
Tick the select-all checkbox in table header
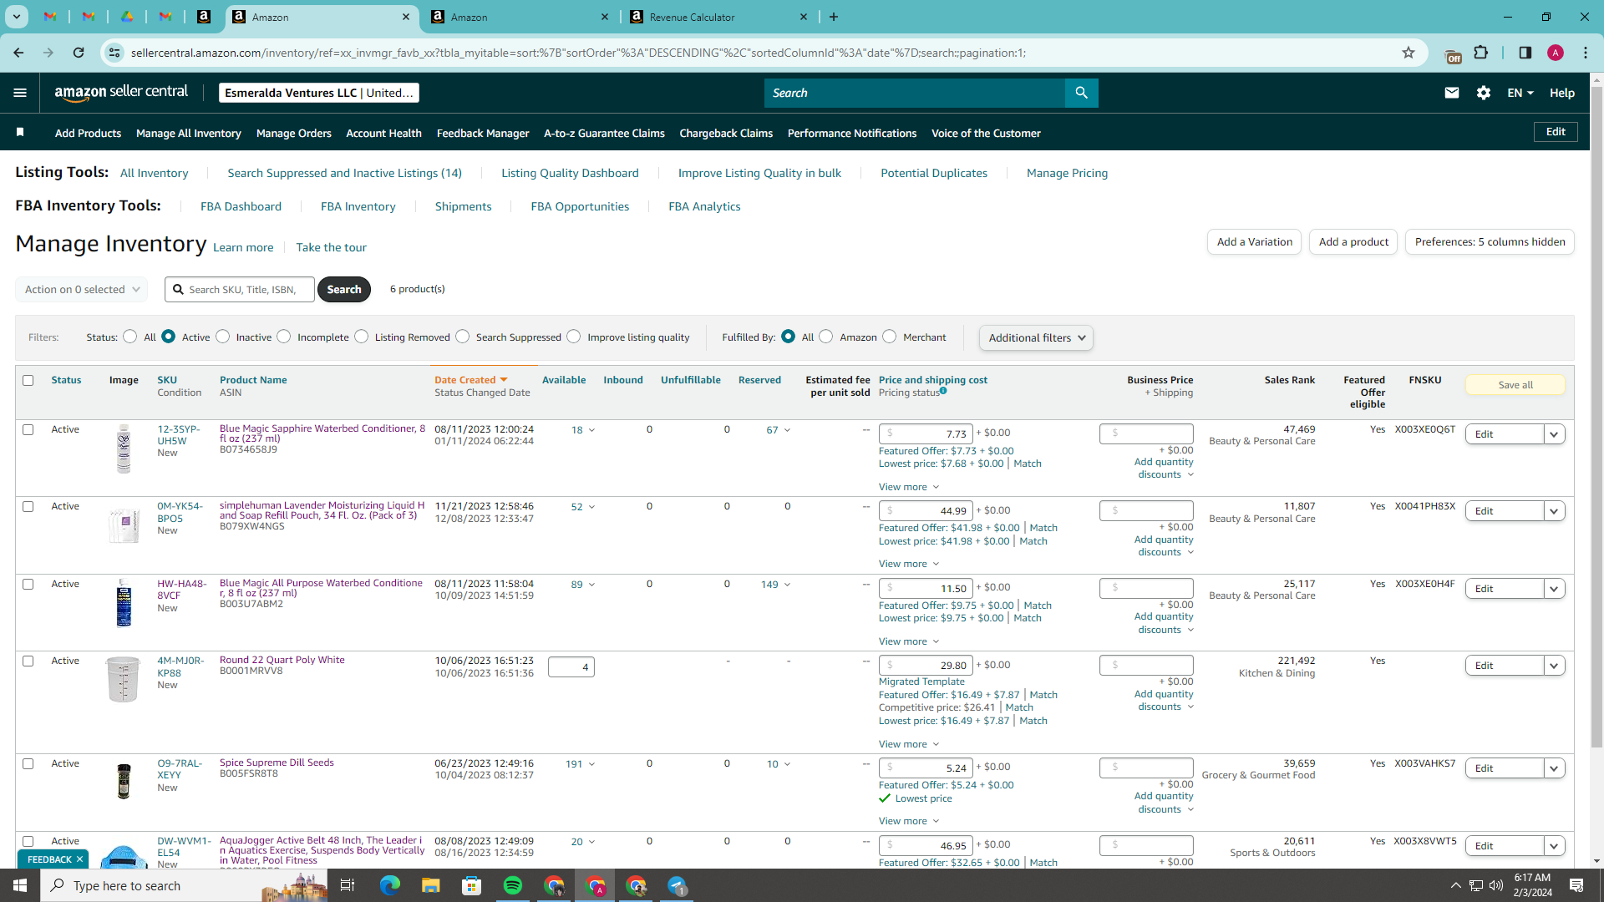[x=28, y=380]
